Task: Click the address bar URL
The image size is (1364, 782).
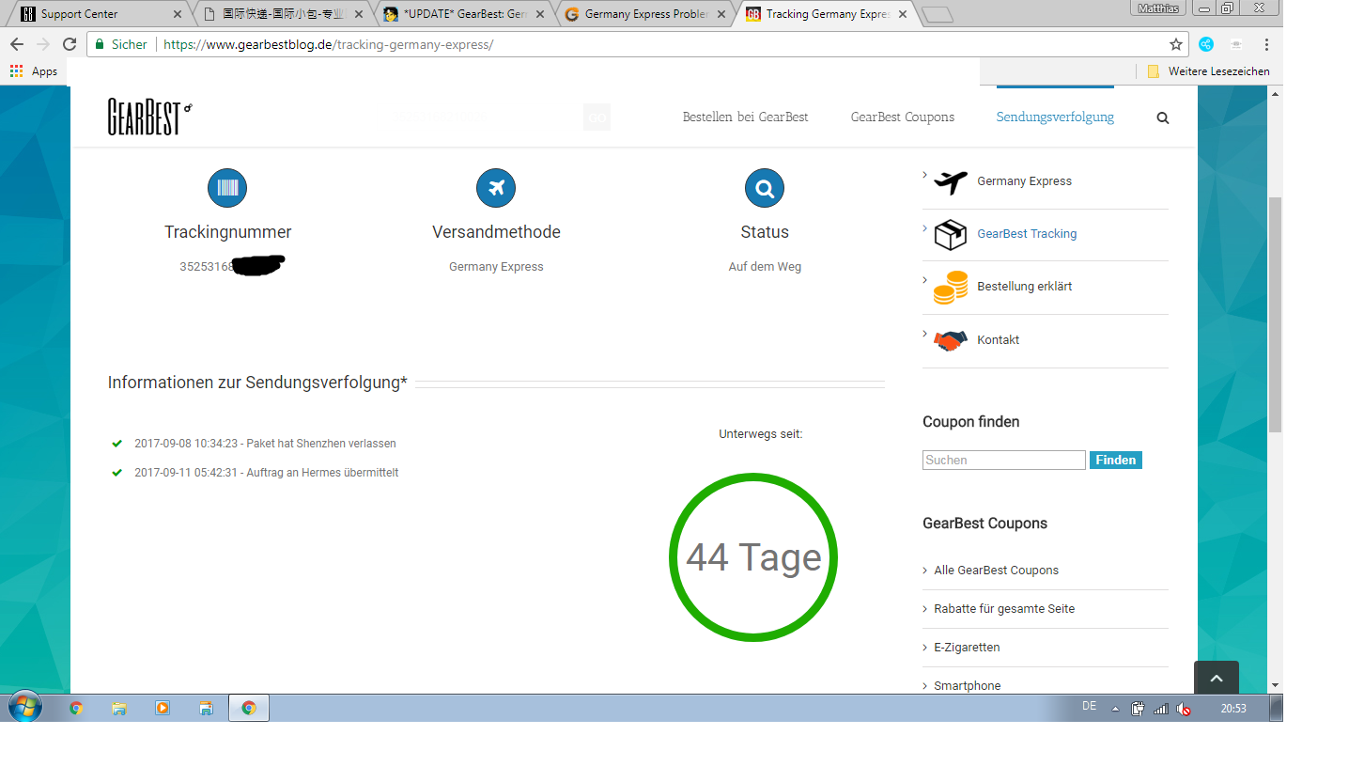Action: pyautogui.click(x=328, y=44)
